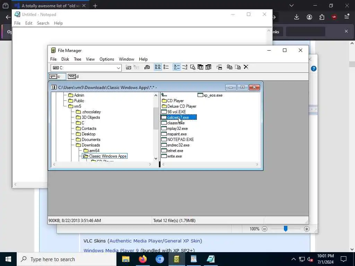Select the NOTEPAD.EXE file
Image resolution: width=355 pixels, height=266 pixels.
point(178,140)
